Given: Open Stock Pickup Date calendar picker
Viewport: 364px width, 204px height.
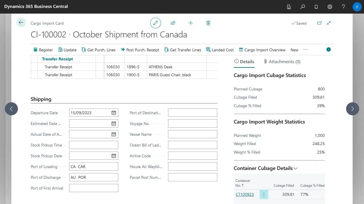Looking at the screenshot, I should point(114,156).
